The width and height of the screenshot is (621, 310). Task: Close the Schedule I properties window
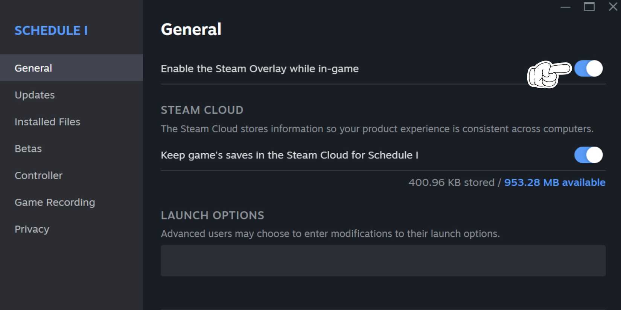pos(613,6)
